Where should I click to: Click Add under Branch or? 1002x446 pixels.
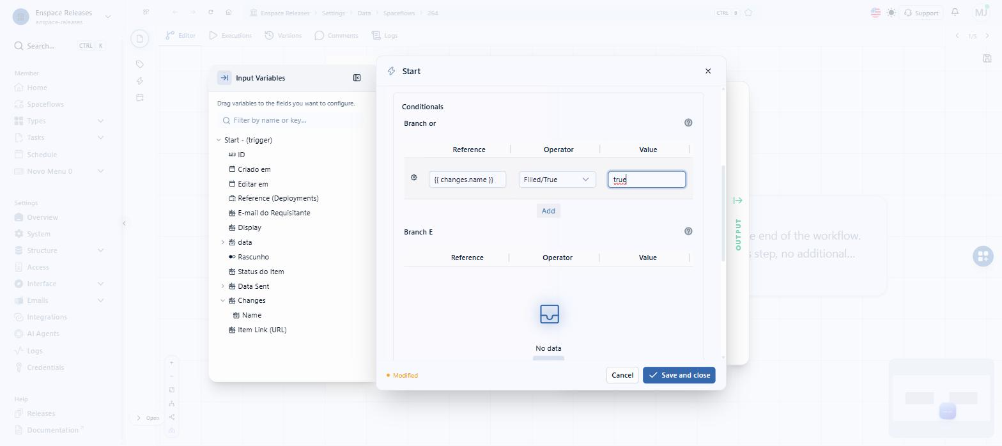tap(548, 211)
